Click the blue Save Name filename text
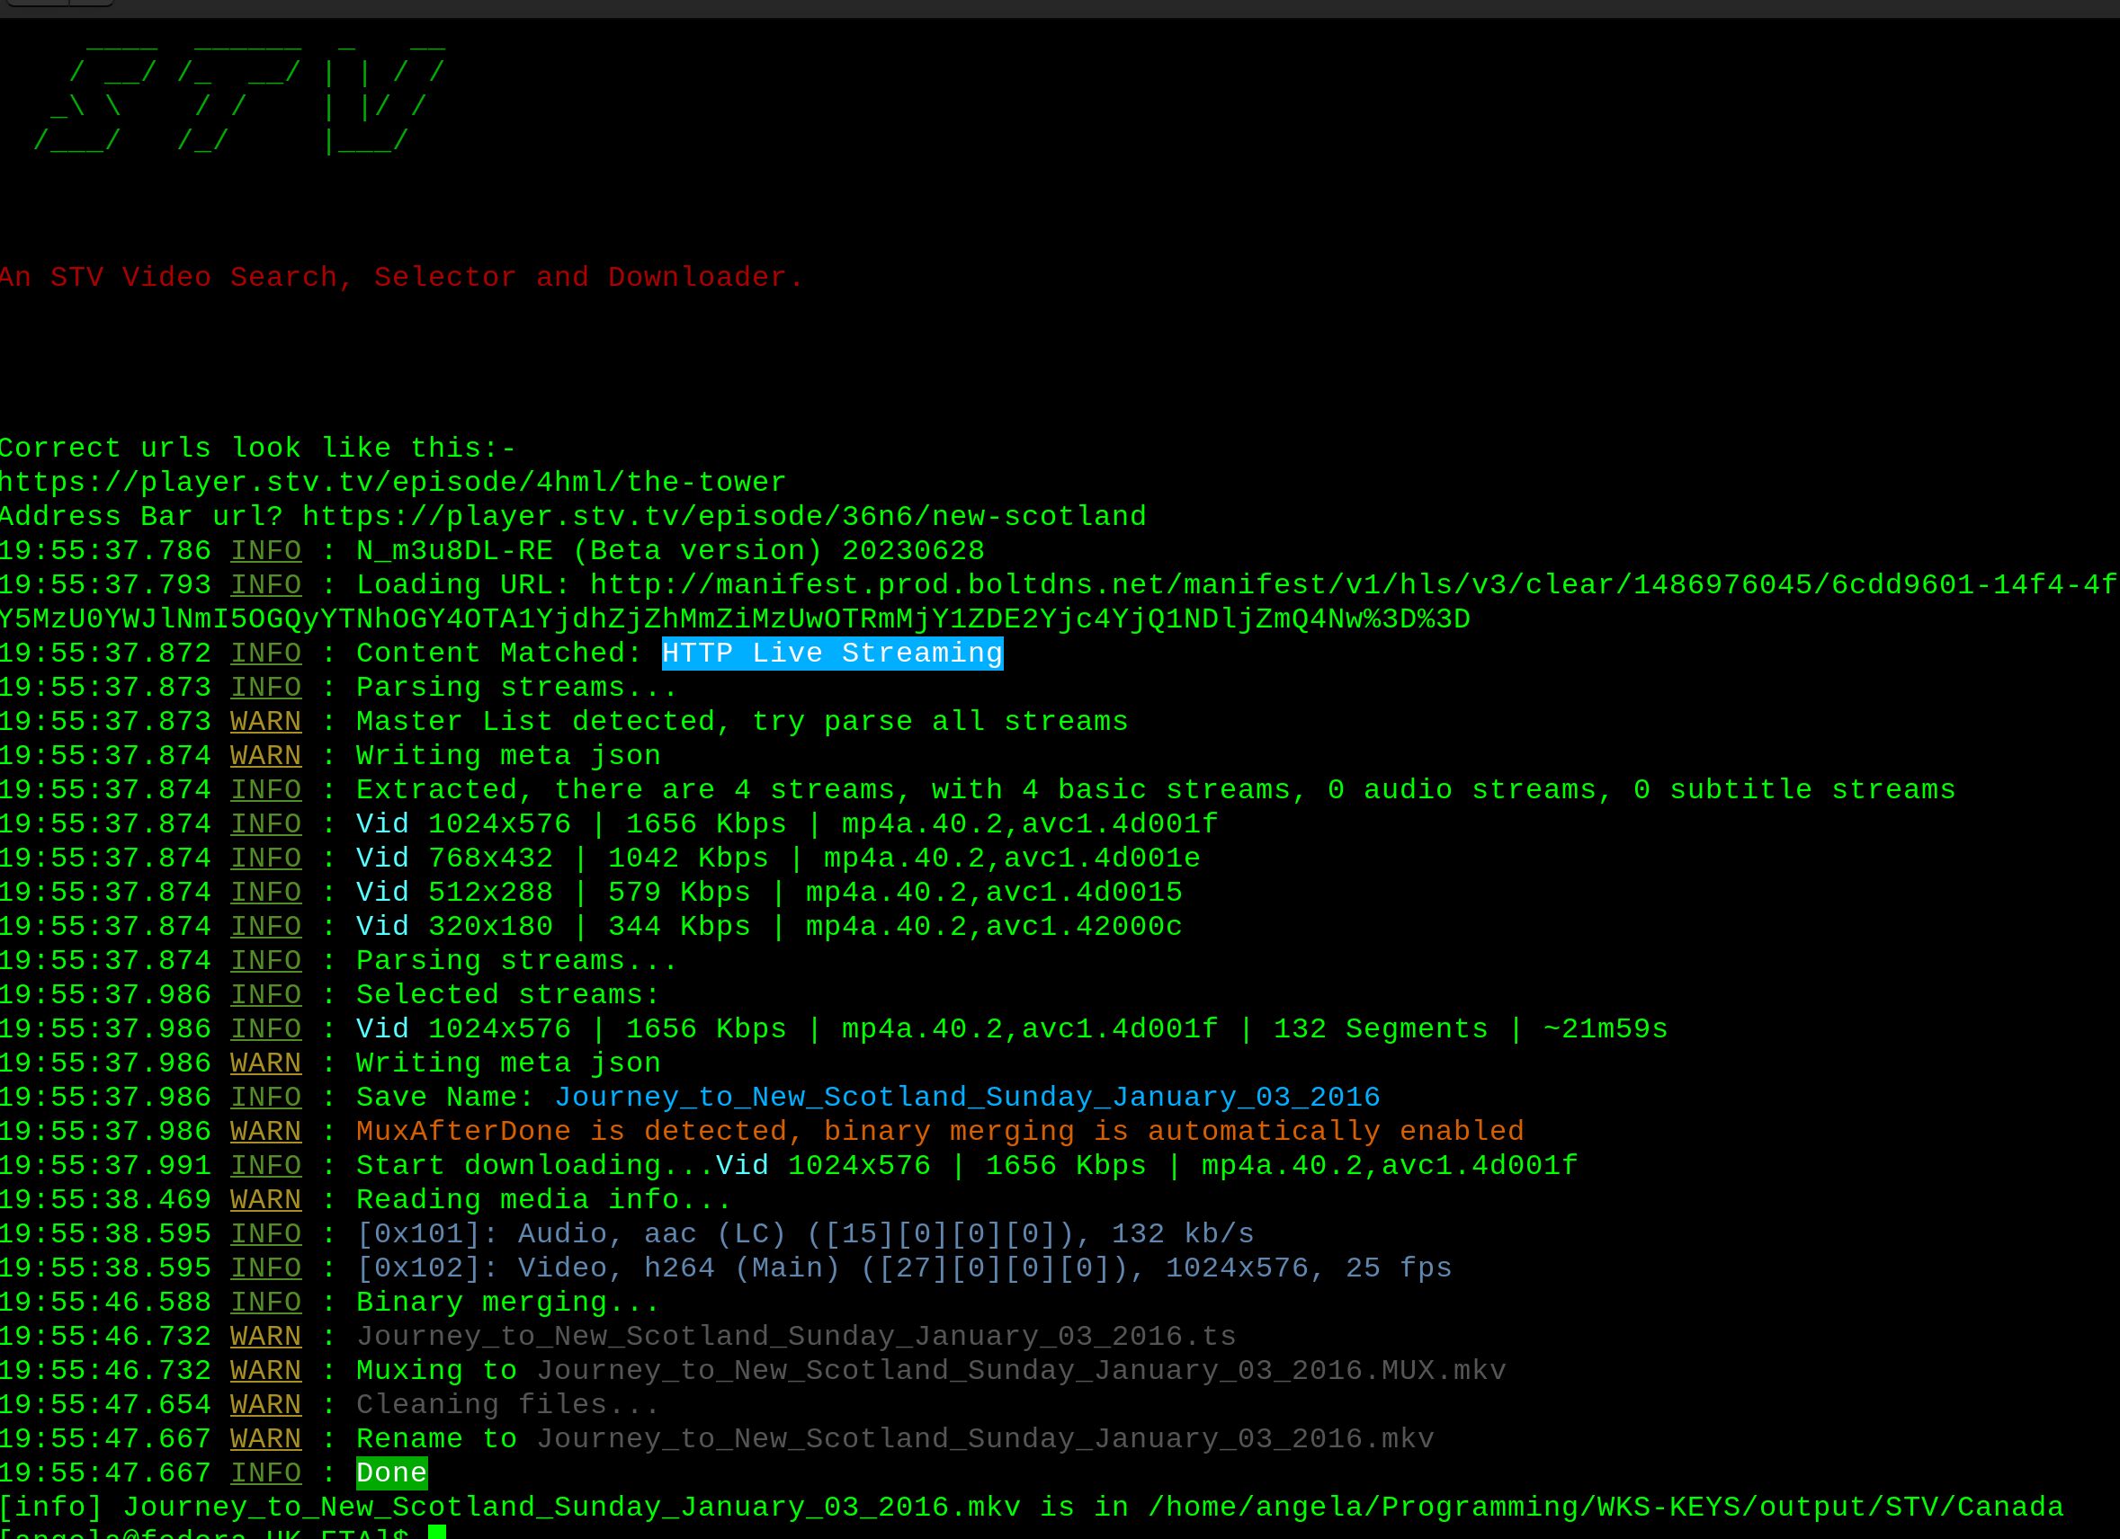The height and width of the screenshot is (1539, 2120). tap(967, 1097)
